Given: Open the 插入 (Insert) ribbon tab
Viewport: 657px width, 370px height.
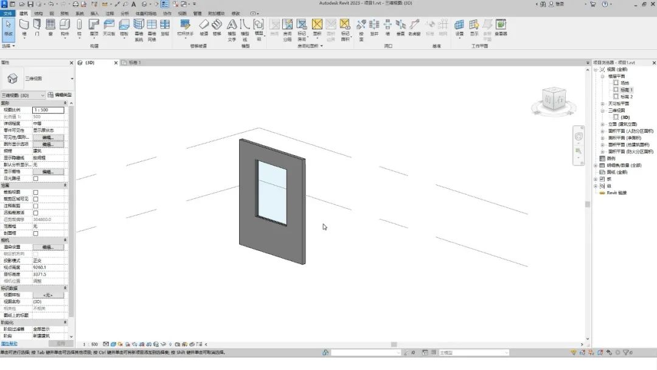Looking at the screenshot, I should tap(94, 13).
